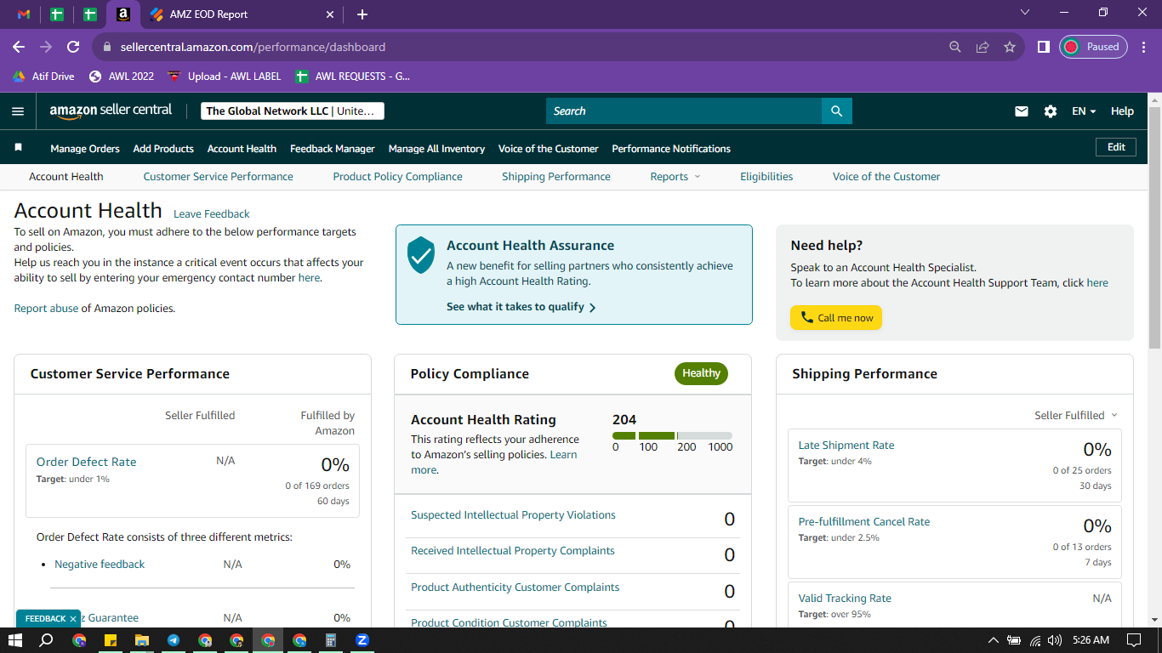The width and height of the screenshot is (1162, 653).
Task: Open Chrome's three-dot menu
Action: coord(1142,47)
